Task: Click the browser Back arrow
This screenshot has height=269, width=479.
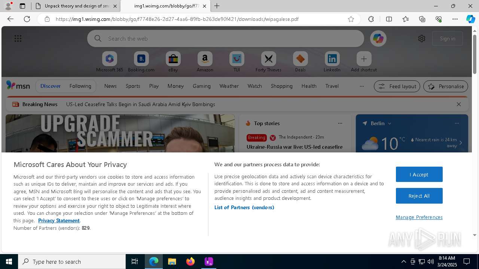Action: click(x=10, y=19)
